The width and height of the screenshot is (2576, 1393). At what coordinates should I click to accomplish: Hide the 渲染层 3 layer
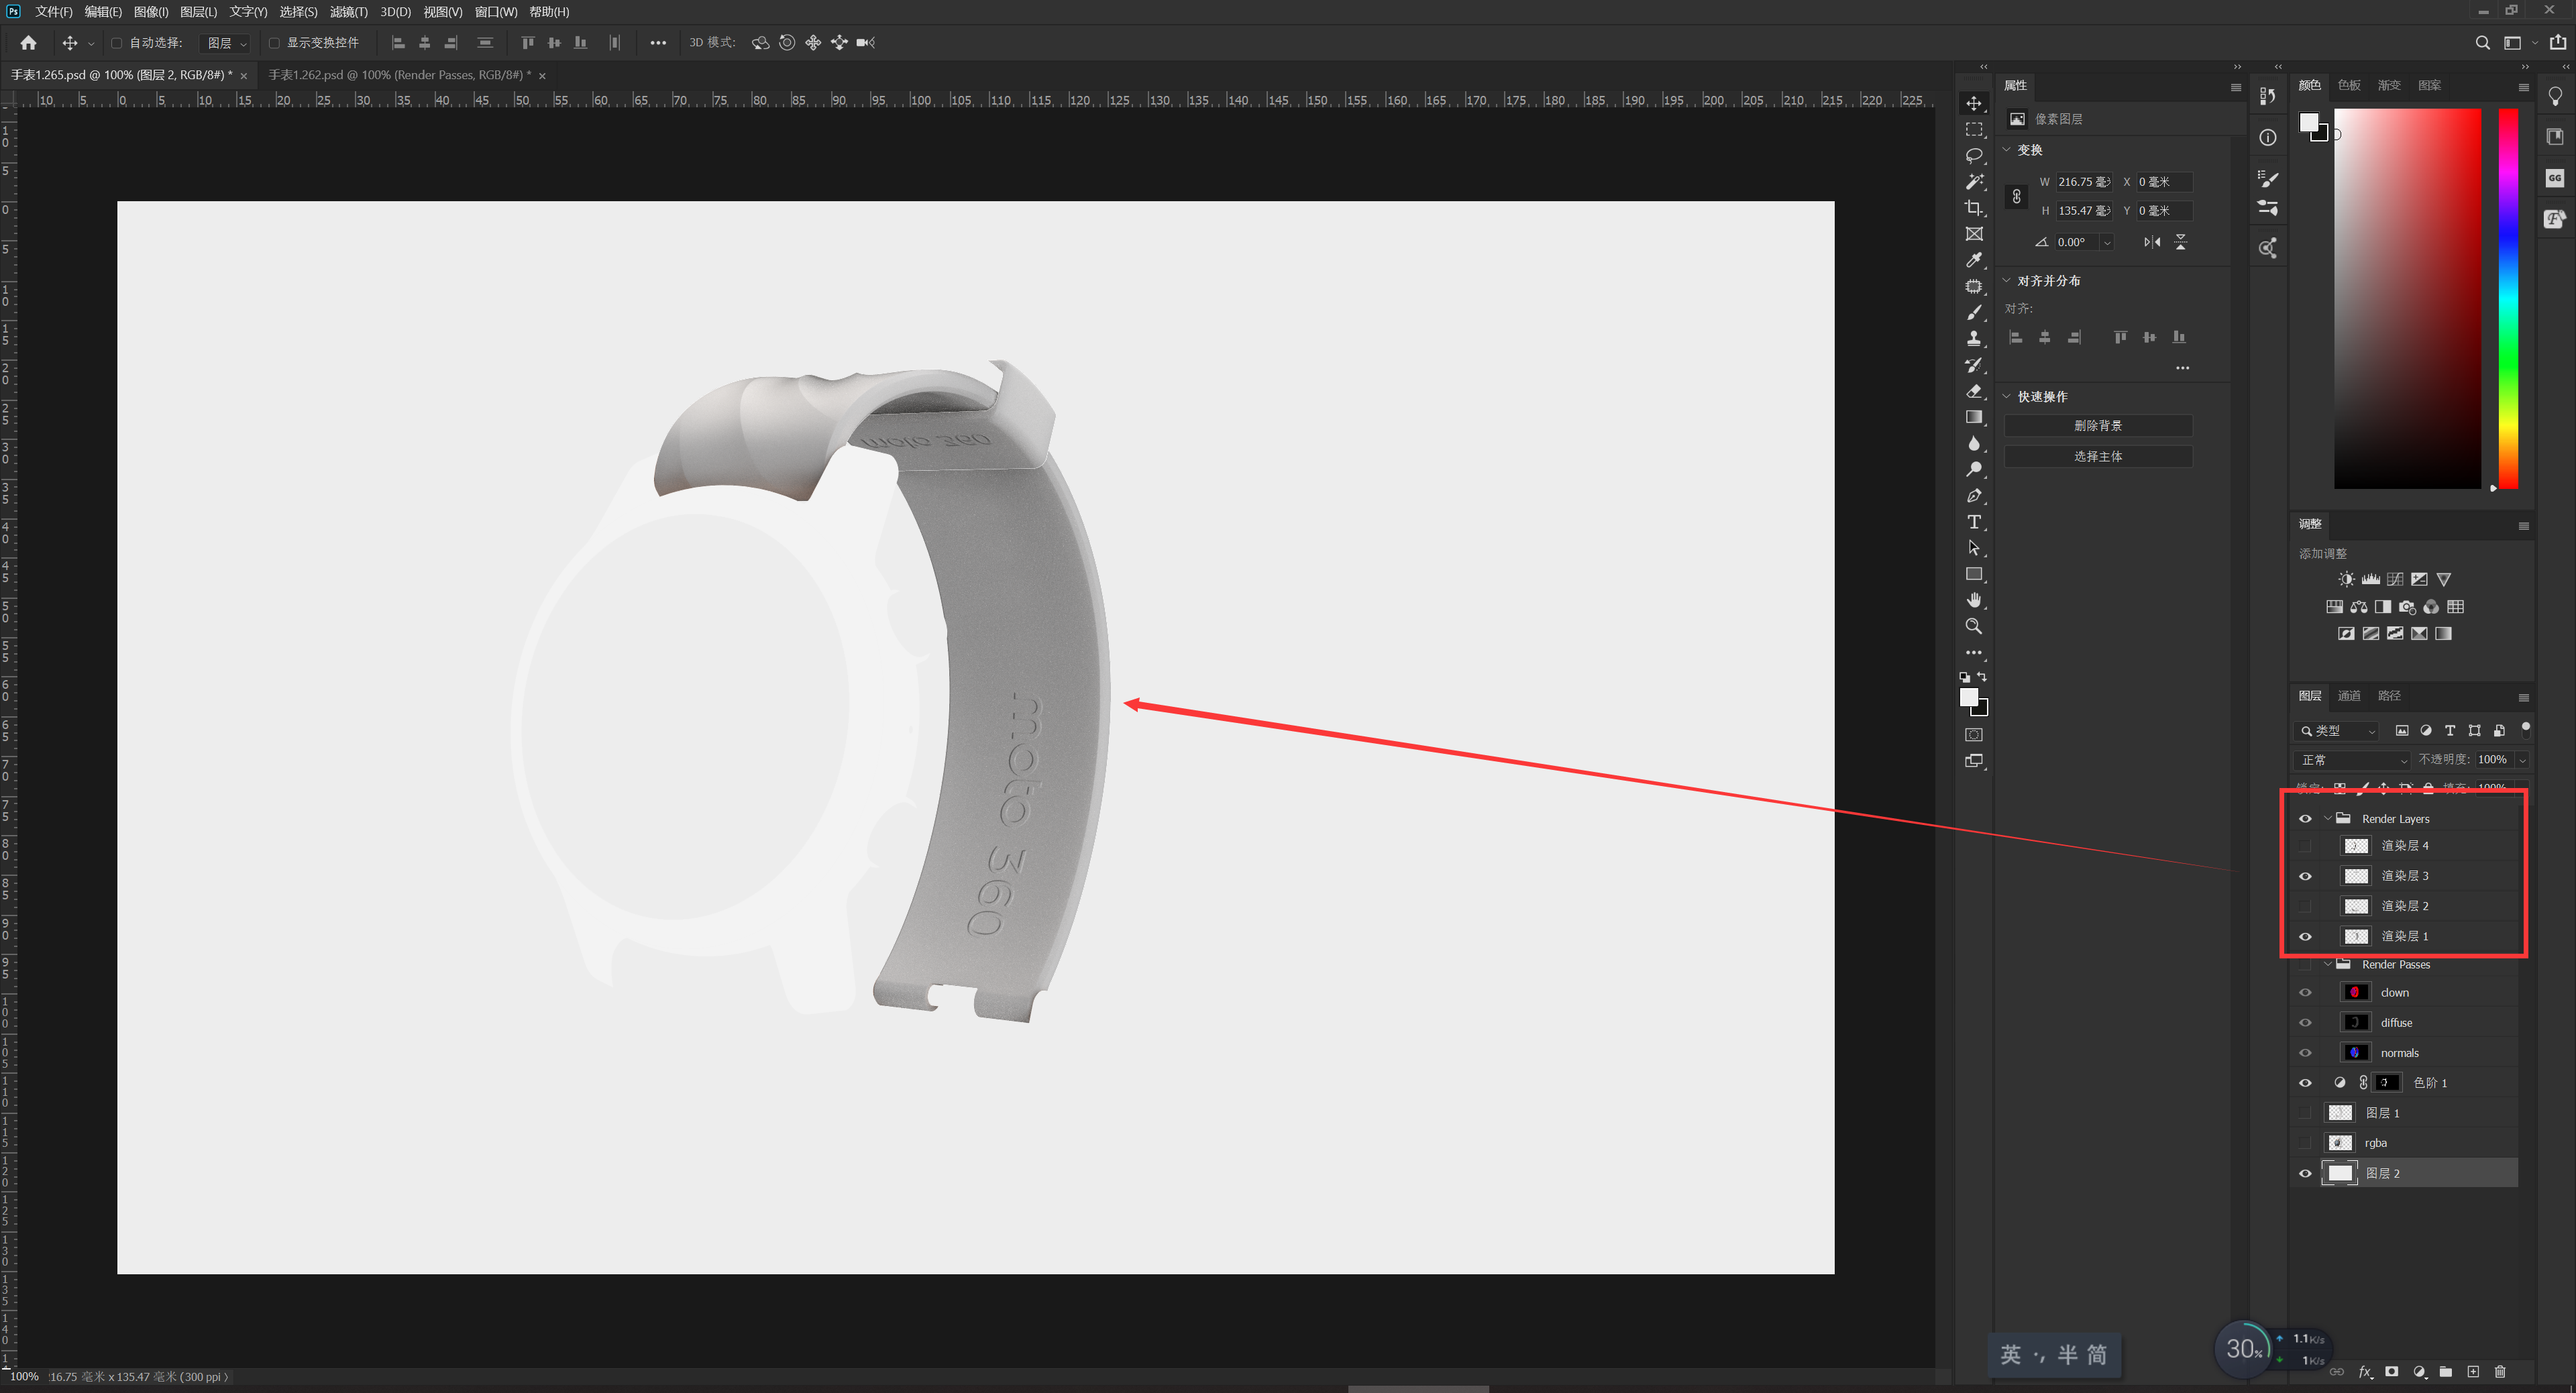2305,876
